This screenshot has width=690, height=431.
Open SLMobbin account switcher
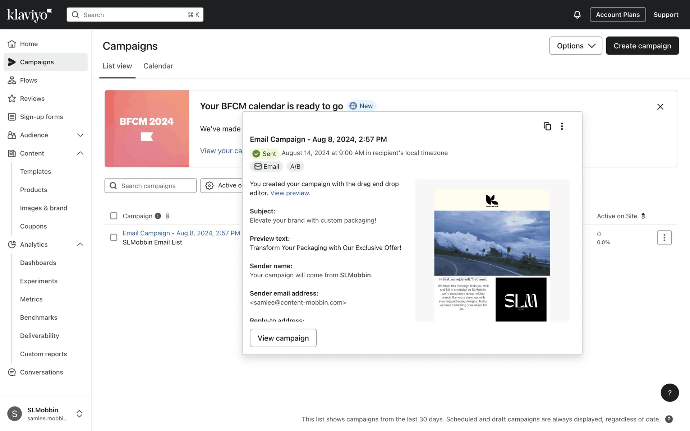coord(79,413)
